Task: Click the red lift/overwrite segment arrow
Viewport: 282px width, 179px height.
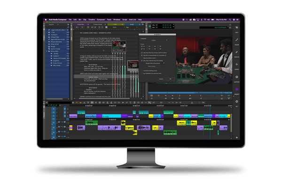Action: pos(77,102)
